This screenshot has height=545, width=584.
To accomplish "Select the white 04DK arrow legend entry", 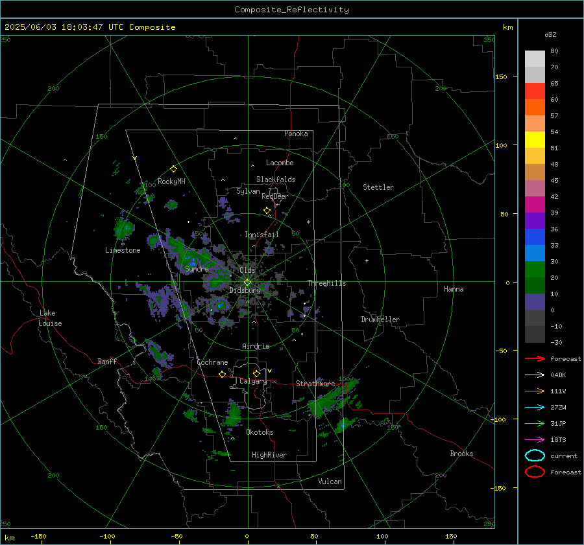I will pyautogui.click(x=535, y=375).
